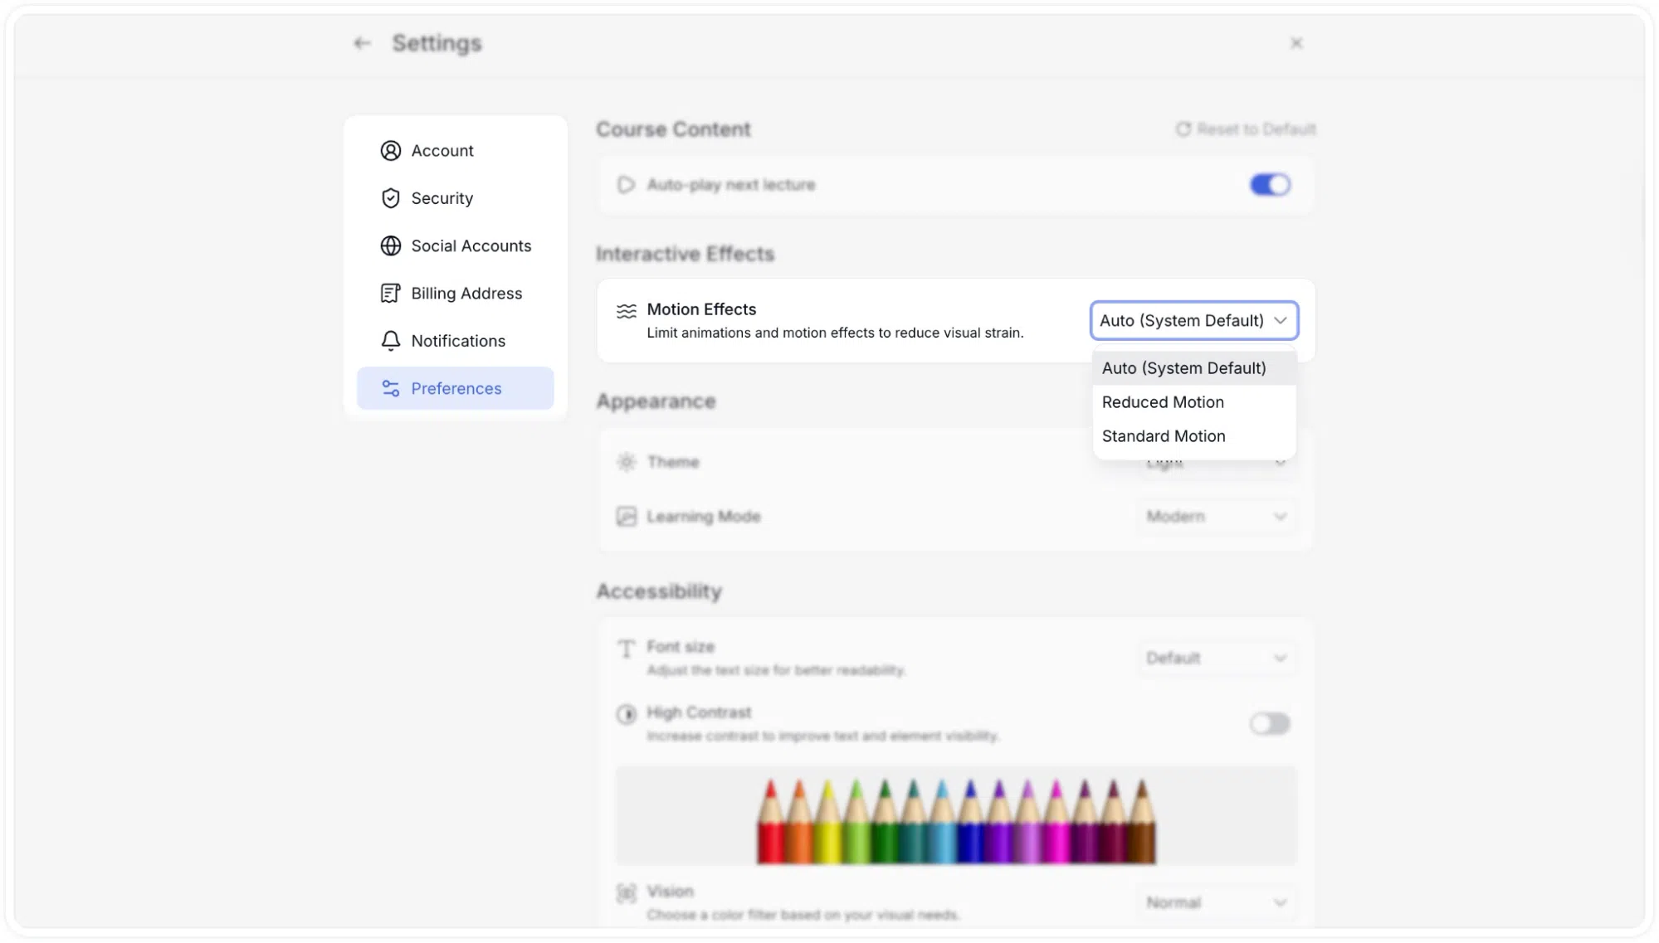Click the Course Content heading

[x=673, y=129]
